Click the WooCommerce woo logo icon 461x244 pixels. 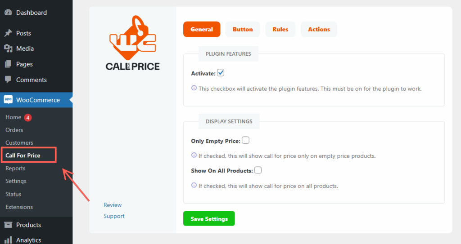click(8, 100)
